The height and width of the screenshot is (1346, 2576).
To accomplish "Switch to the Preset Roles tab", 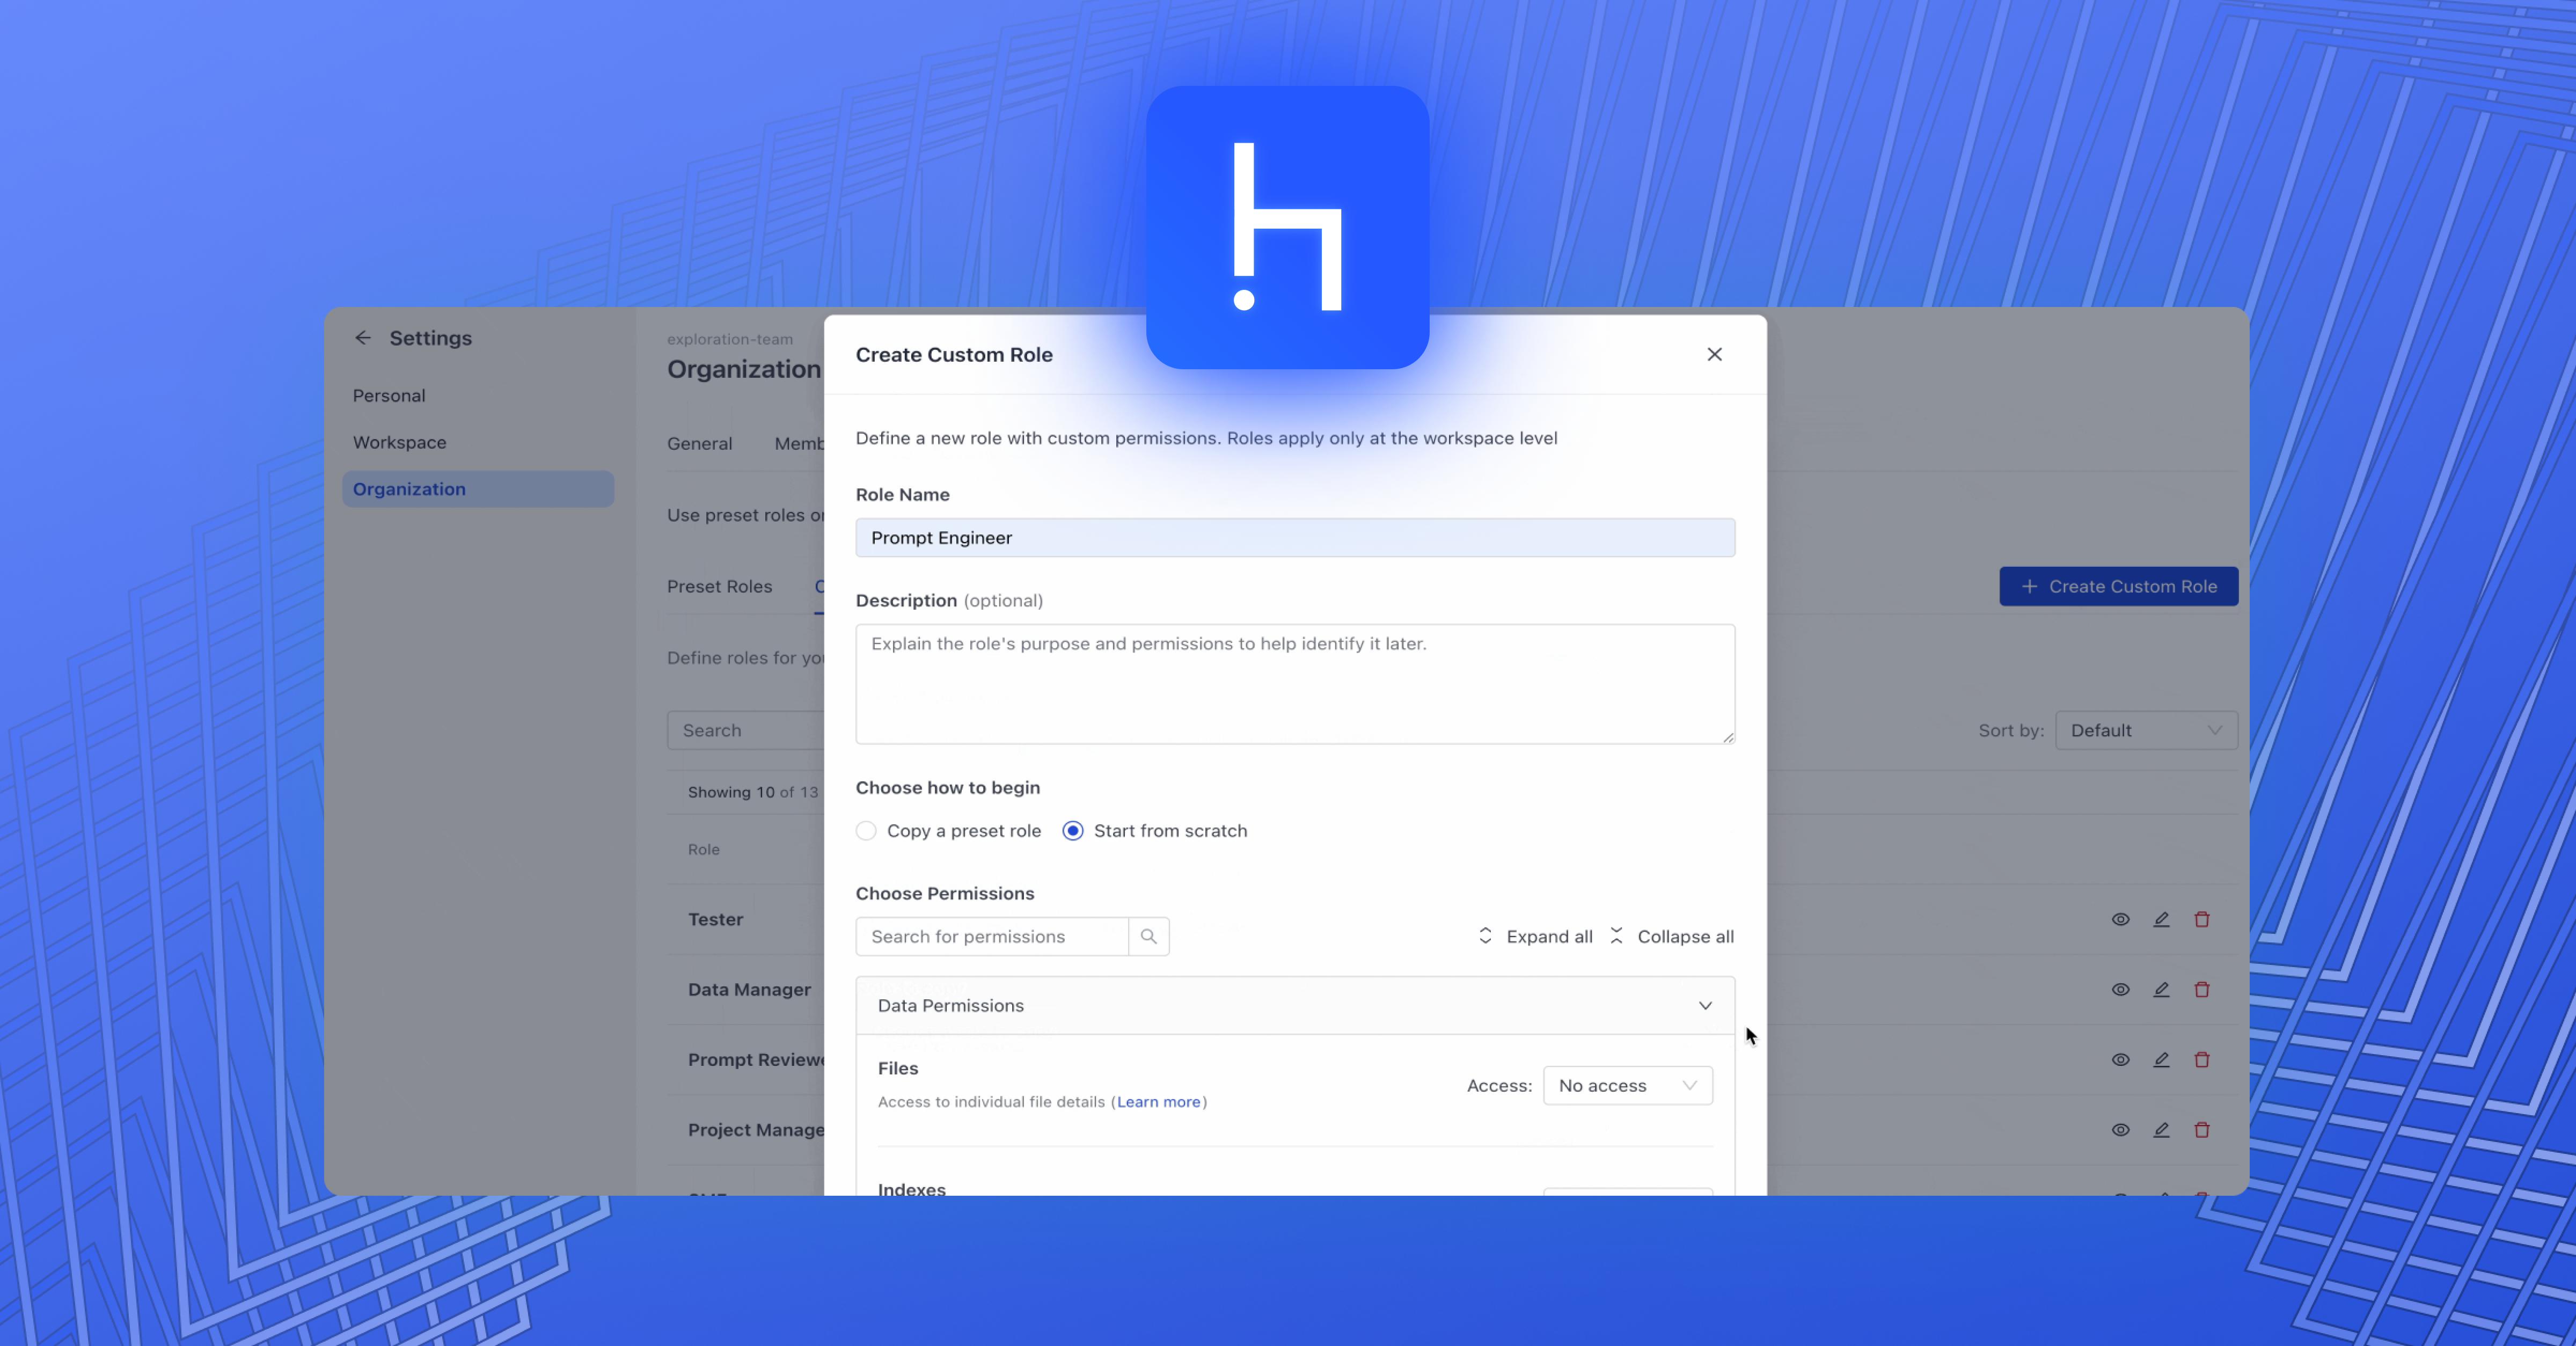I will point(719,586).
